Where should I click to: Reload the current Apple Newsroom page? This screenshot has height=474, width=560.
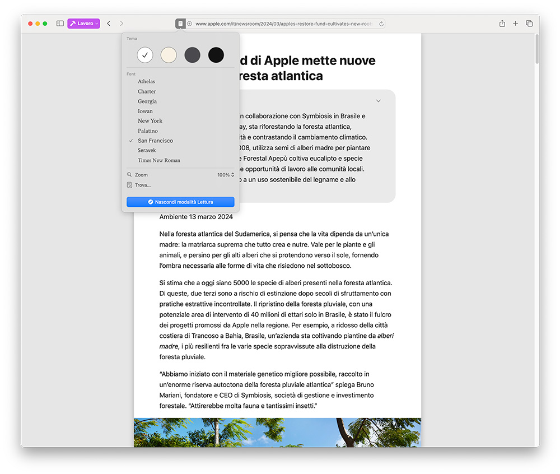(x=381, y=23)
